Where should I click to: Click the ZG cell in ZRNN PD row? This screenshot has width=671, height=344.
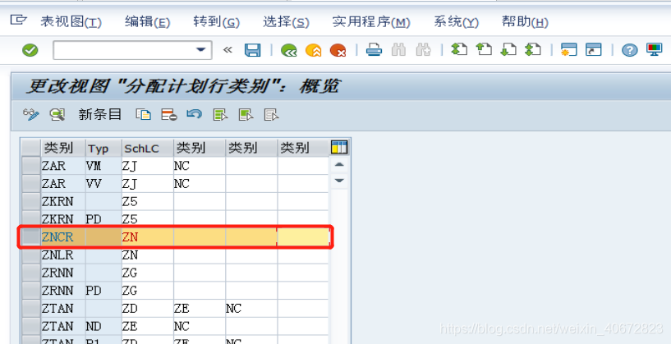point(148,291)
